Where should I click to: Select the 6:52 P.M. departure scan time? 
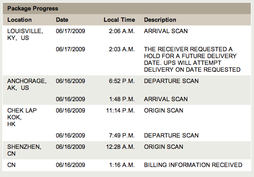pos(122,81)
